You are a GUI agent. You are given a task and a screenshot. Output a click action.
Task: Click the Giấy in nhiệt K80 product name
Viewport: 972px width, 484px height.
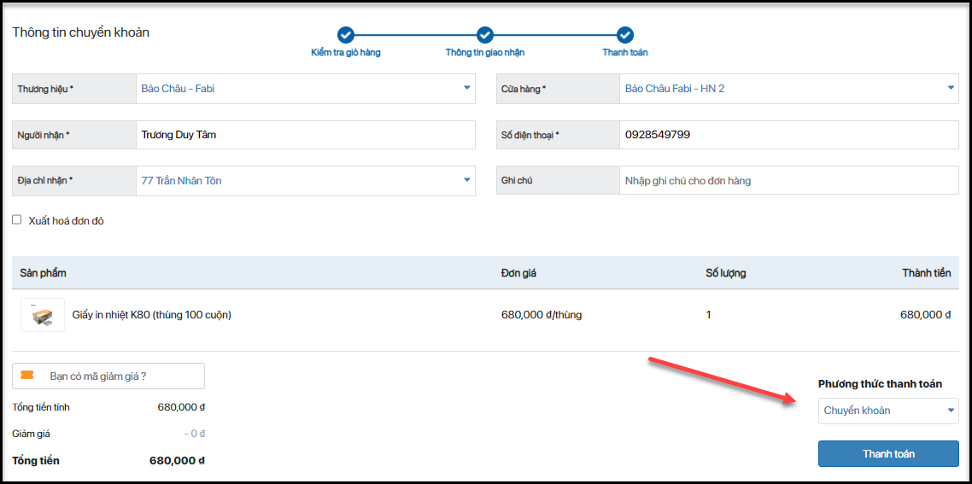(151, 315)
